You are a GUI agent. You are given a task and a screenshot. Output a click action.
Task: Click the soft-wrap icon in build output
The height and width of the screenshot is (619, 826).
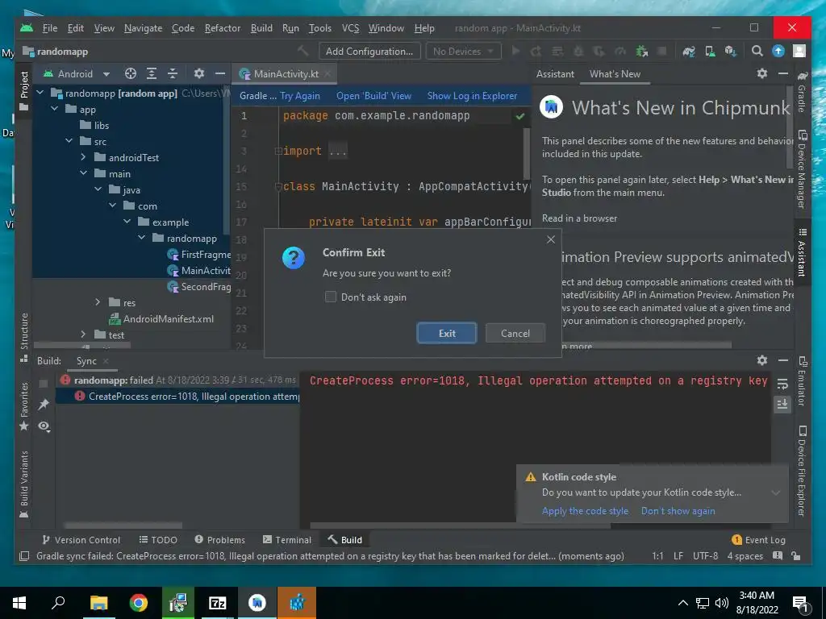[x=782, y=384]
